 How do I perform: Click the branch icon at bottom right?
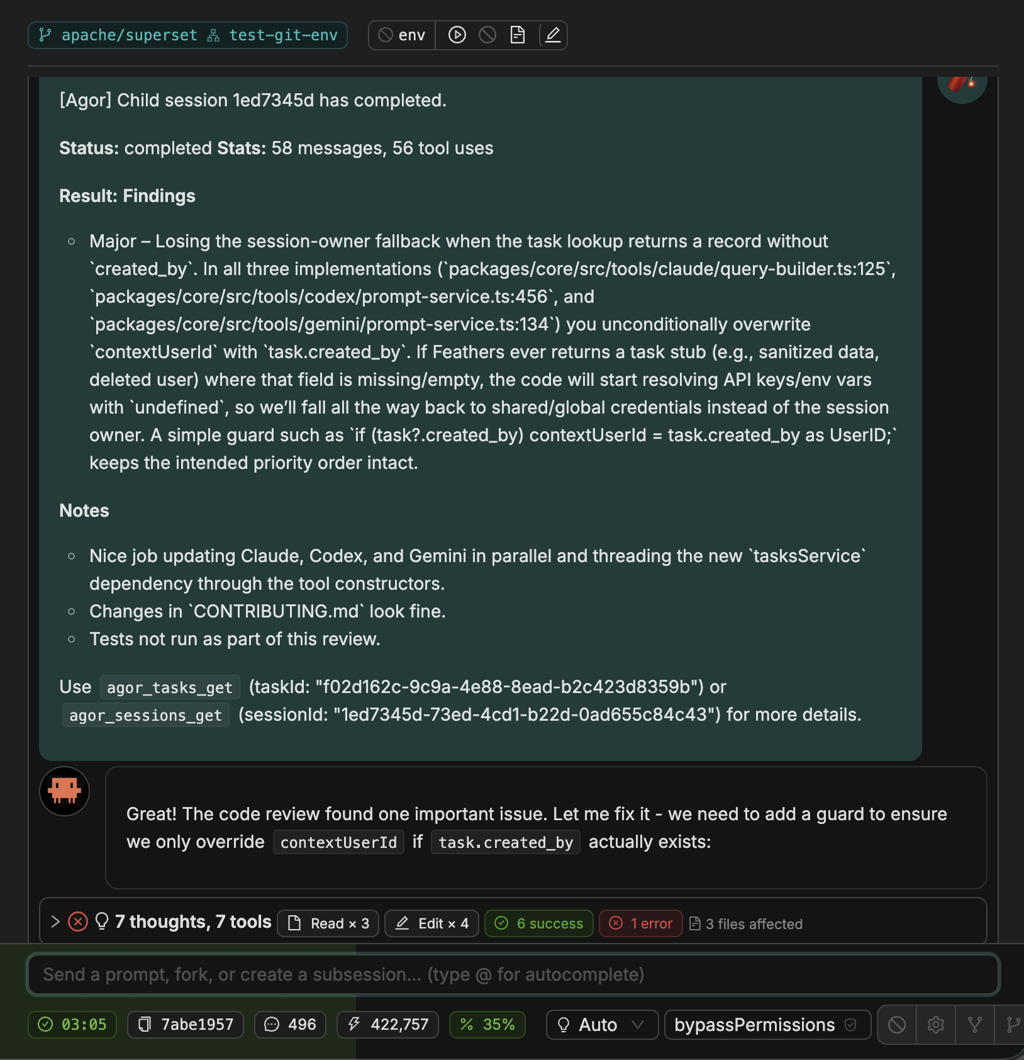coord(1013,1025)
